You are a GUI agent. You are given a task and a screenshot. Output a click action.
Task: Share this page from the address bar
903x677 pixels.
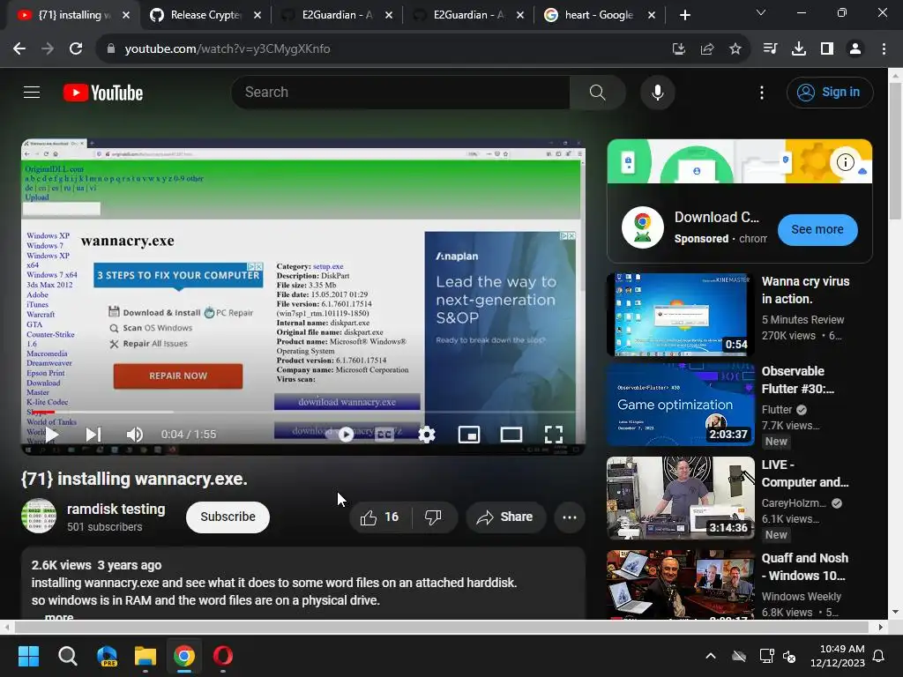coord(707,49)
